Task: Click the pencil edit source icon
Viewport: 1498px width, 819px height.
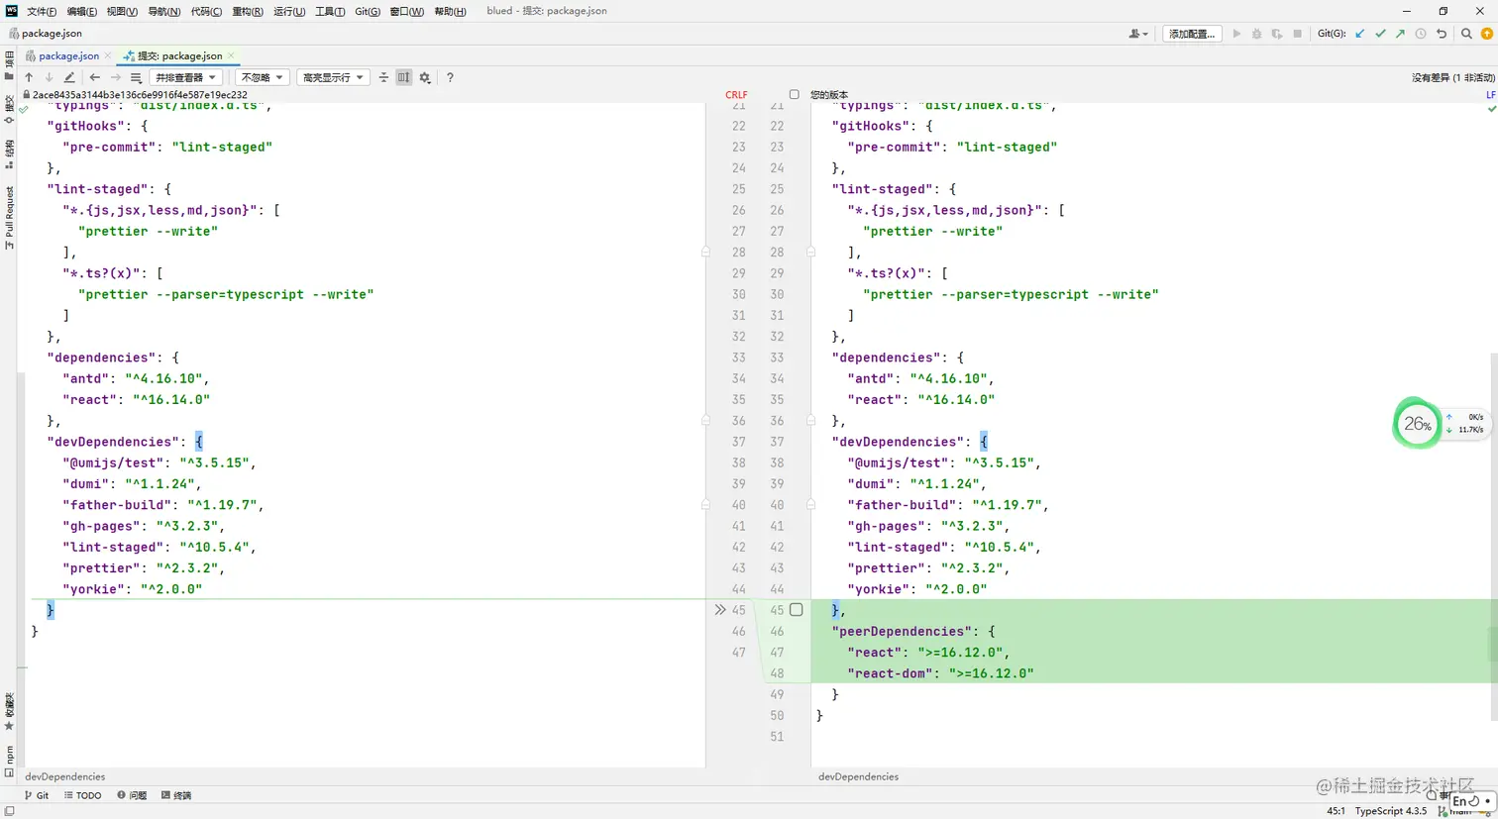Action: (x=69, y=77)
